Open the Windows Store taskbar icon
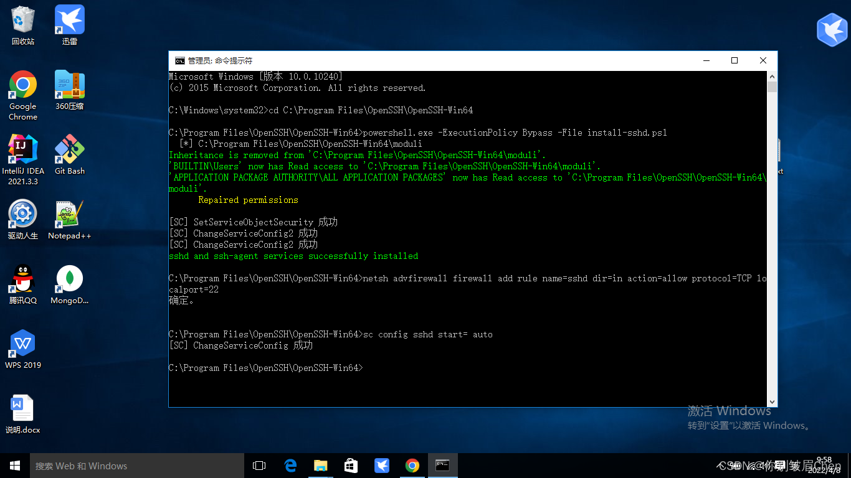 pyautogui.click(x=351, y=466)
